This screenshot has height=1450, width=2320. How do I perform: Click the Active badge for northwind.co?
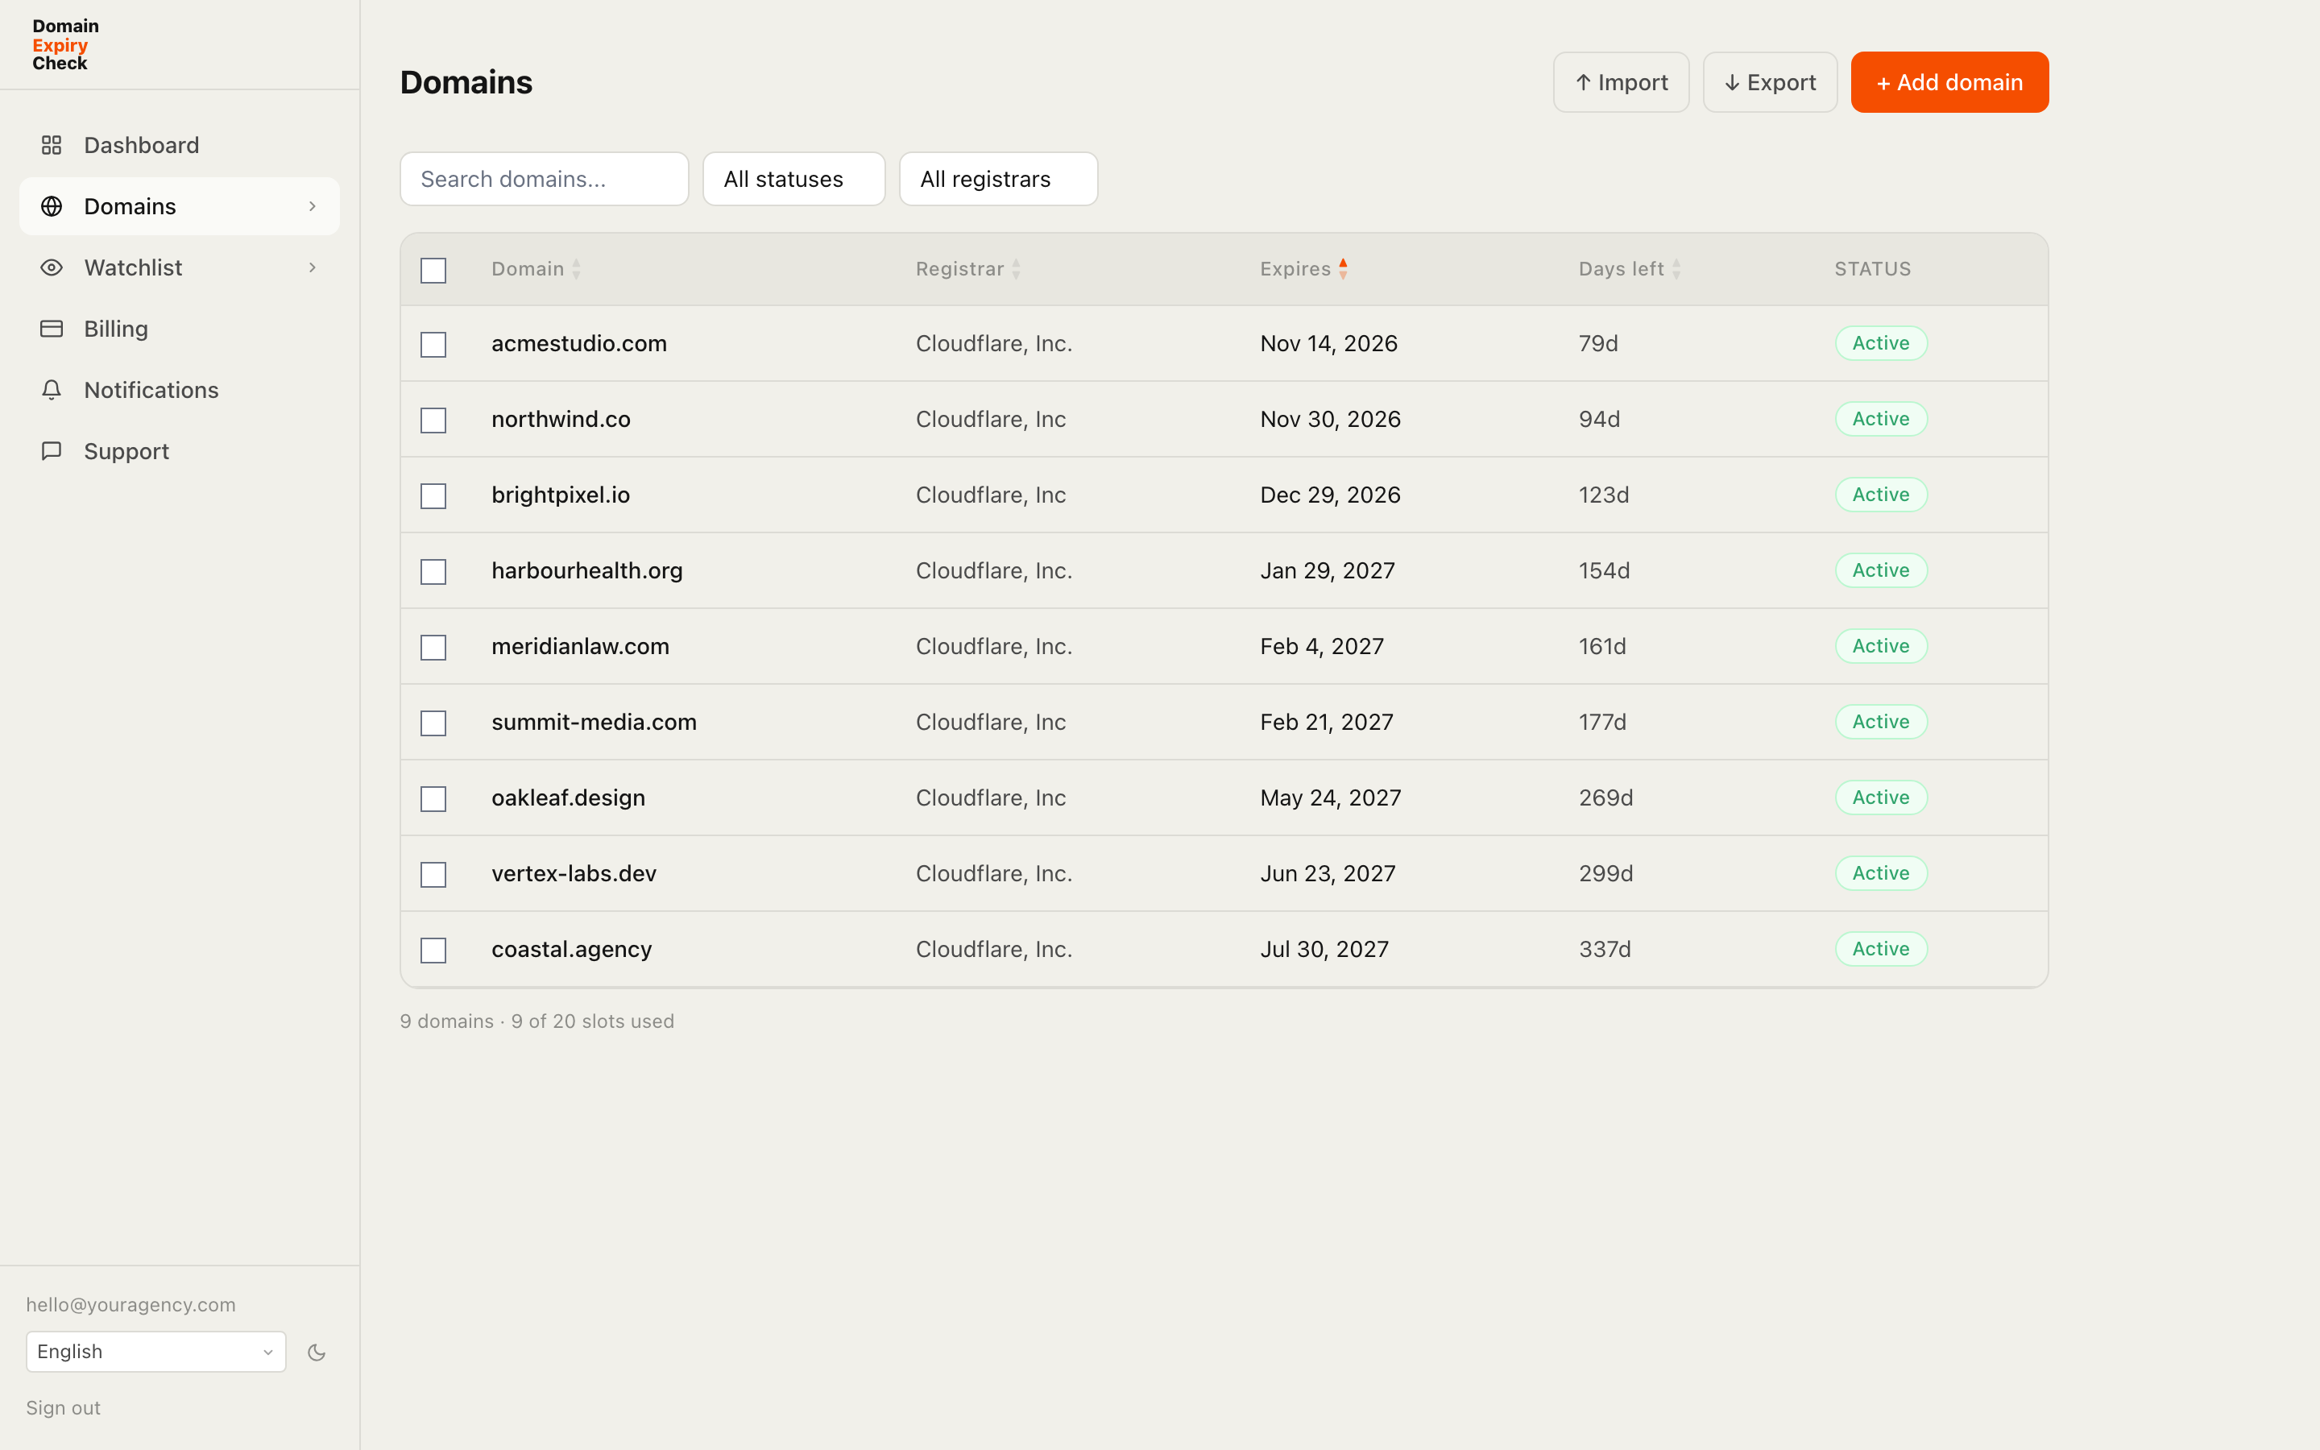point(1881,419)
